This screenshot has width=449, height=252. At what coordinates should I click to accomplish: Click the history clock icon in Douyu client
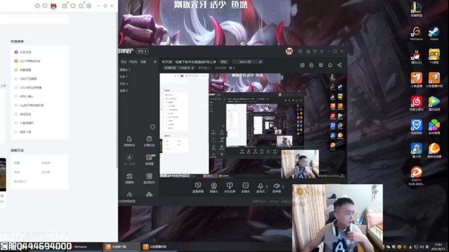click(37, 6)
